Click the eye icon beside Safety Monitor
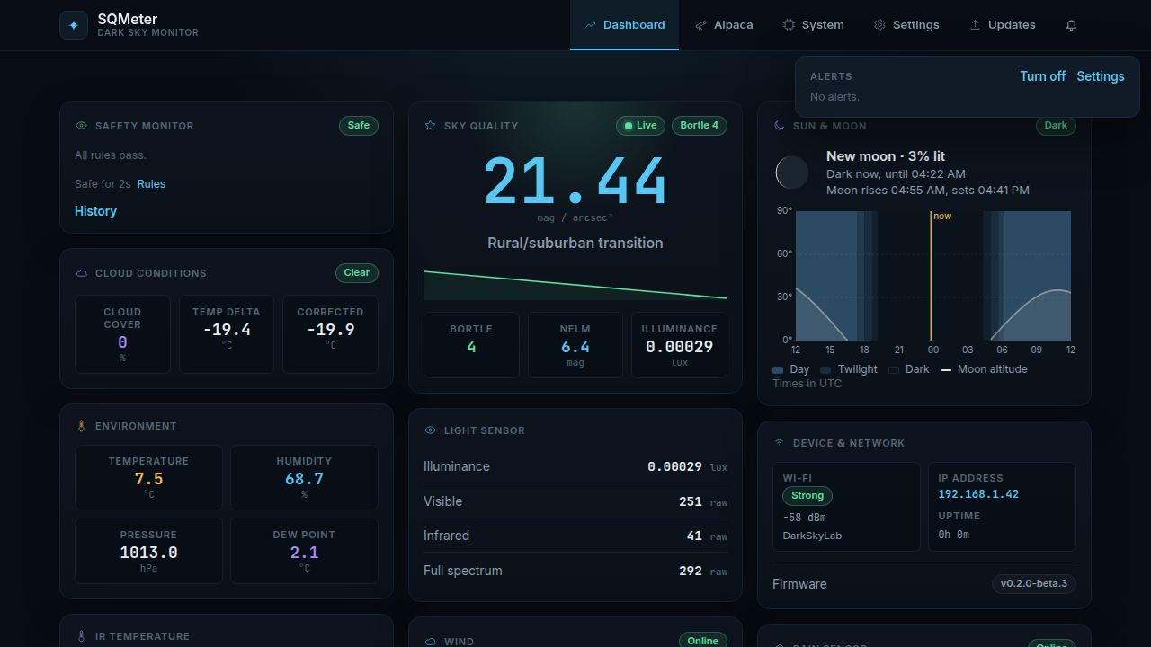This screenshot has height=647, width=1151. tap(82, 126)
